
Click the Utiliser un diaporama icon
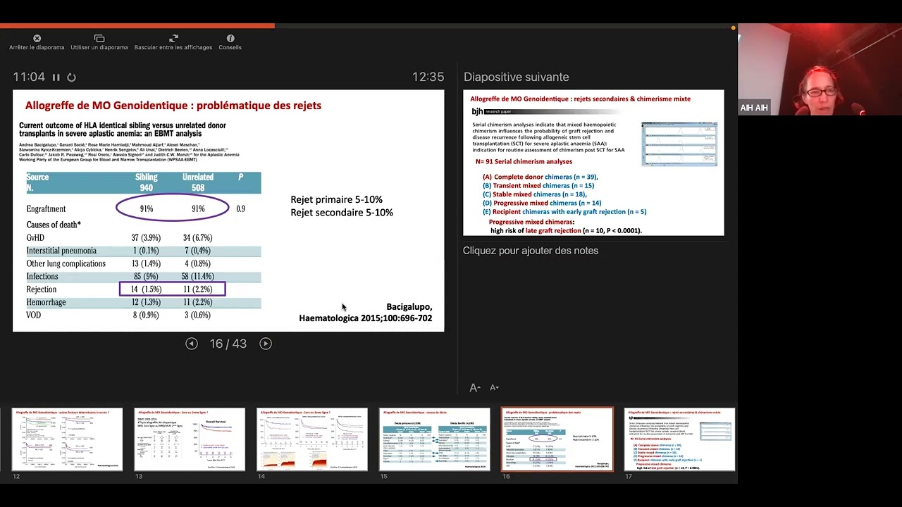pos(99,38)
